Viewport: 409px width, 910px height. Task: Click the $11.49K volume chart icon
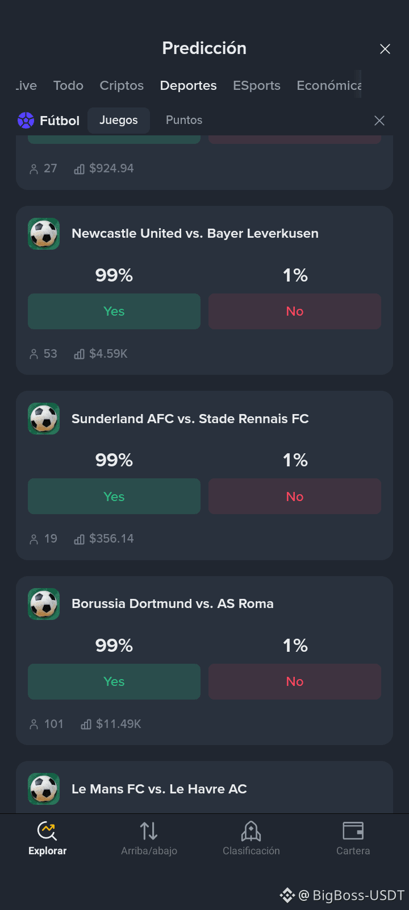pyautogui.click(x=86, y=724)
